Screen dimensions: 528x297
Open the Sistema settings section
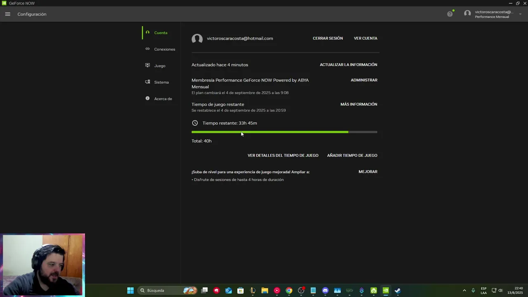(161, 82)
